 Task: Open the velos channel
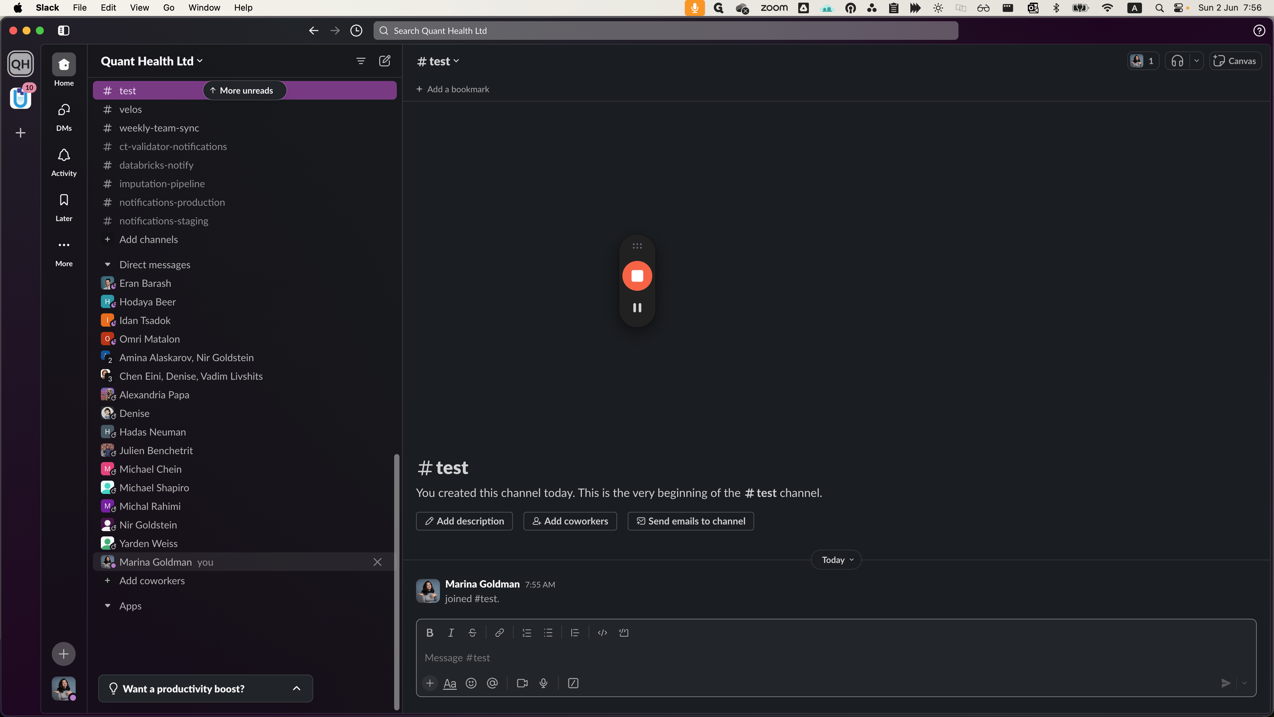(x=244, y=109)
